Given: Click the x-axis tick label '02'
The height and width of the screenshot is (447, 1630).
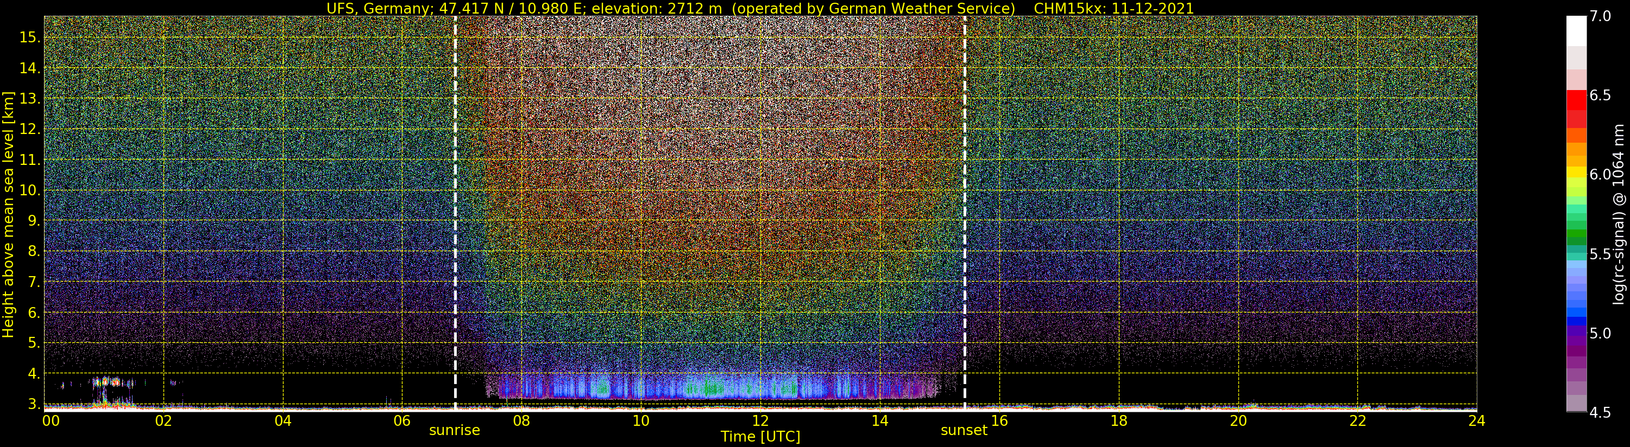Looking at the screenshot, I should (163, 420).
